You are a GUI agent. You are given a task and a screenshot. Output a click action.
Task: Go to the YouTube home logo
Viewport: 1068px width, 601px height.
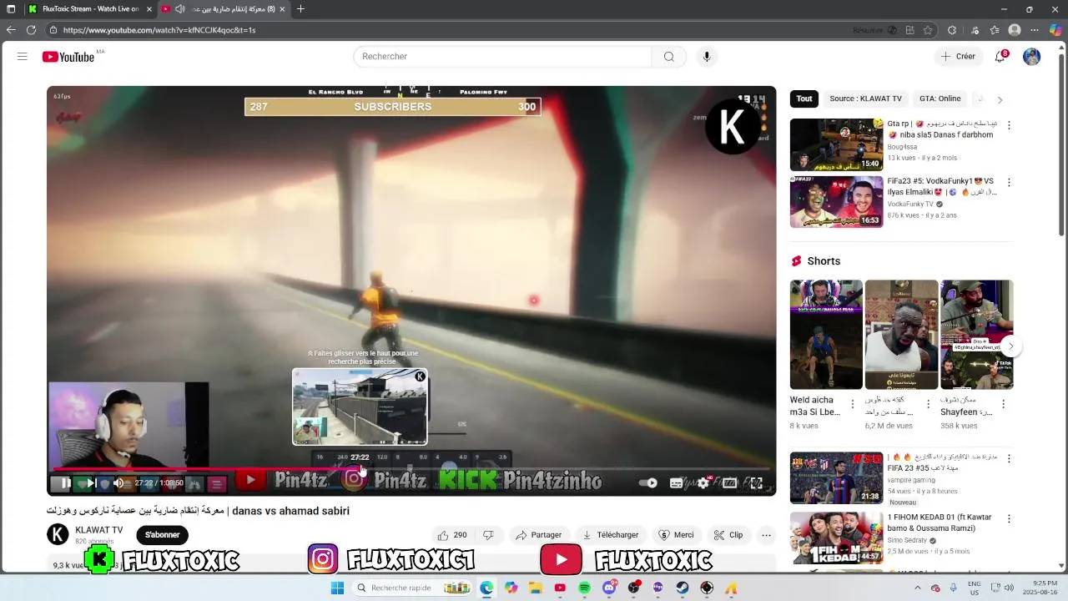coord(68,57)
